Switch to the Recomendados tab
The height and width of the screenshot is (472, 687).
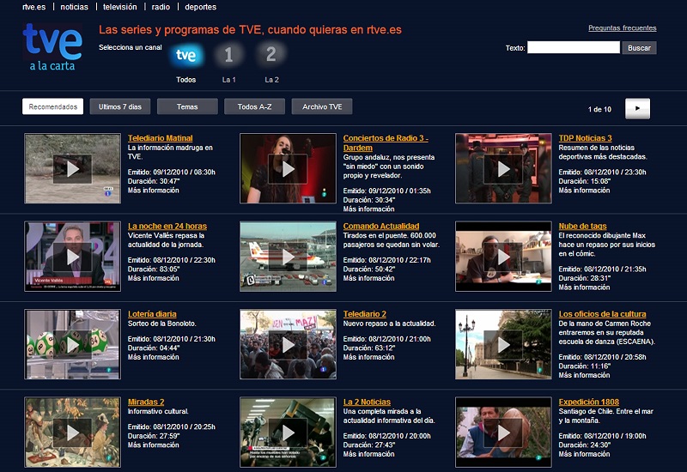click(x=52, y=106)
